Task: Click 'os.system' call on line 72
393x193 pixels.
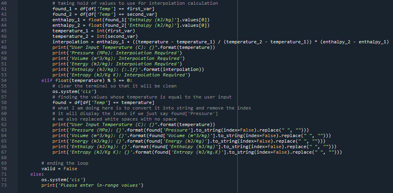Action: [54, 180]
